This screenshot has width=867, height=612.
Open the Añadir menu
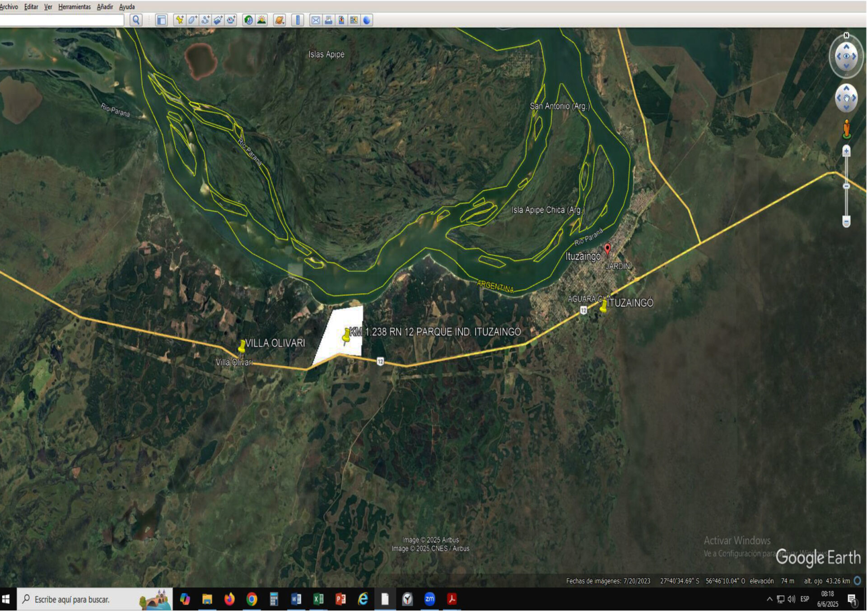coord(105,7)
